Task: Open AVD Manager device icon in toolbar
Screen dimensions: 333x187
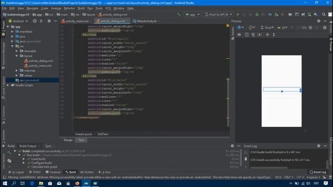Action: pyautogui.click(x=310, y=15)
